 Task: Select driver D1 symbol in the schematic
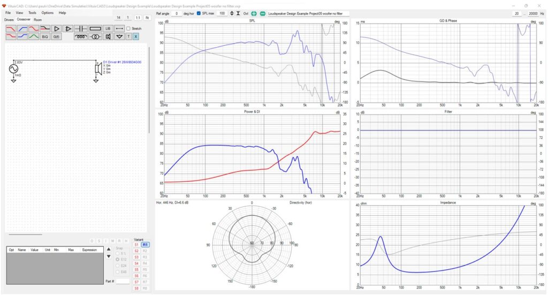98,68
